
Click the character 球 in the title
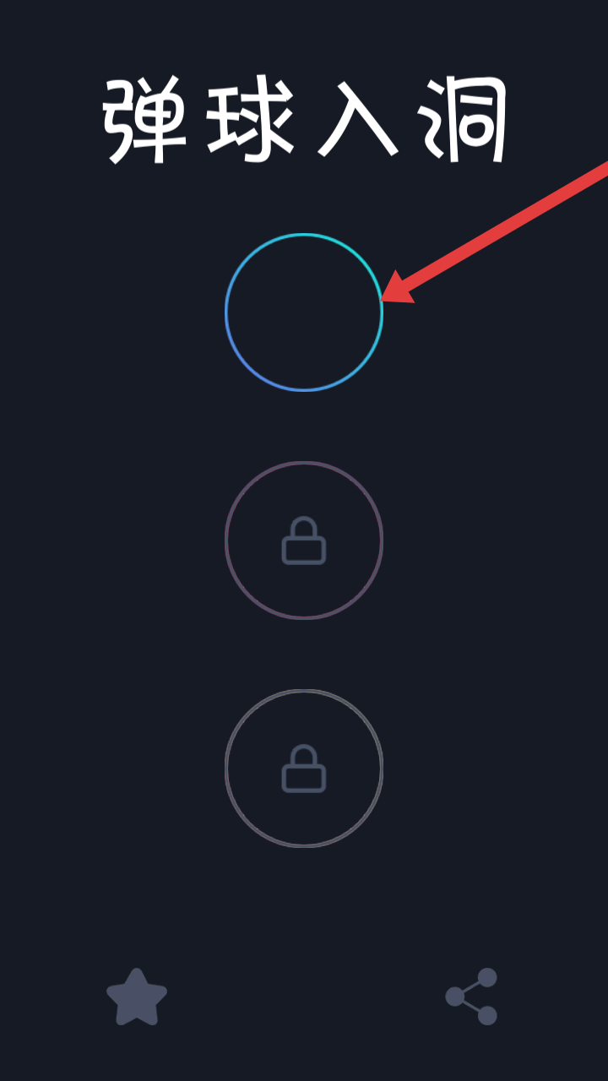pyautogui.click(x=251, y=120)
